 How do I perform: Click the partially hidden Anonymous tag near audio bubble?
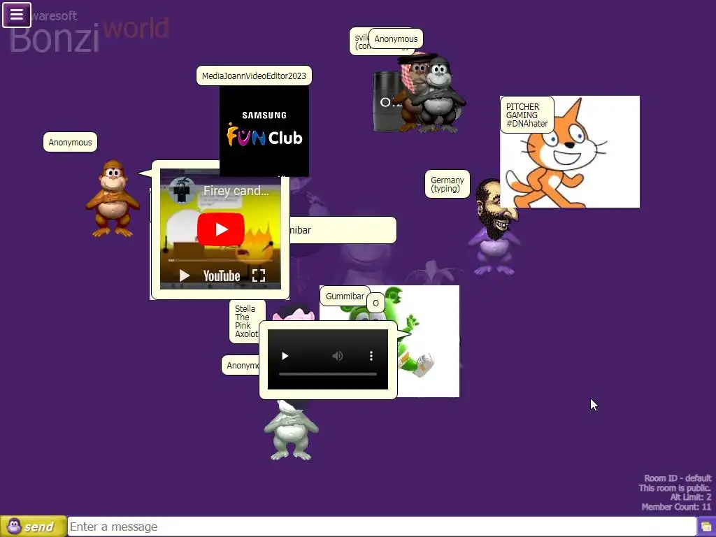coord(241,365)
